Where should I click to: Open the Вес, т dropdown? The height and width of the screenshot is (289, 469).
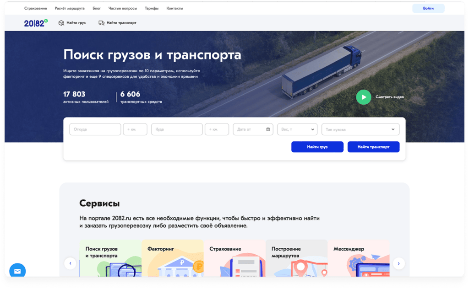[x=297, y=129]
